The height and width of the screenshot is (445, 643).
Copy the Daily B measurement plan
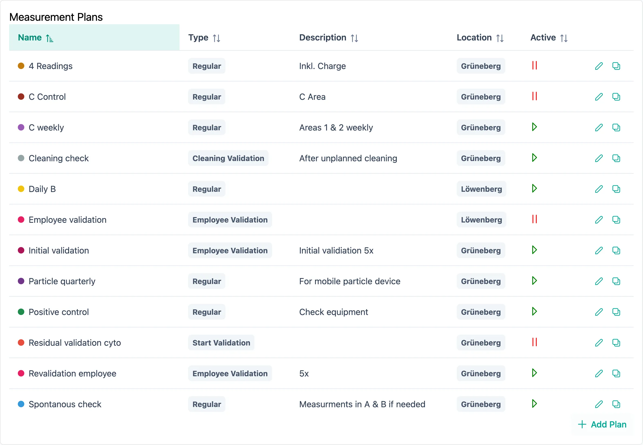[617, 189]
